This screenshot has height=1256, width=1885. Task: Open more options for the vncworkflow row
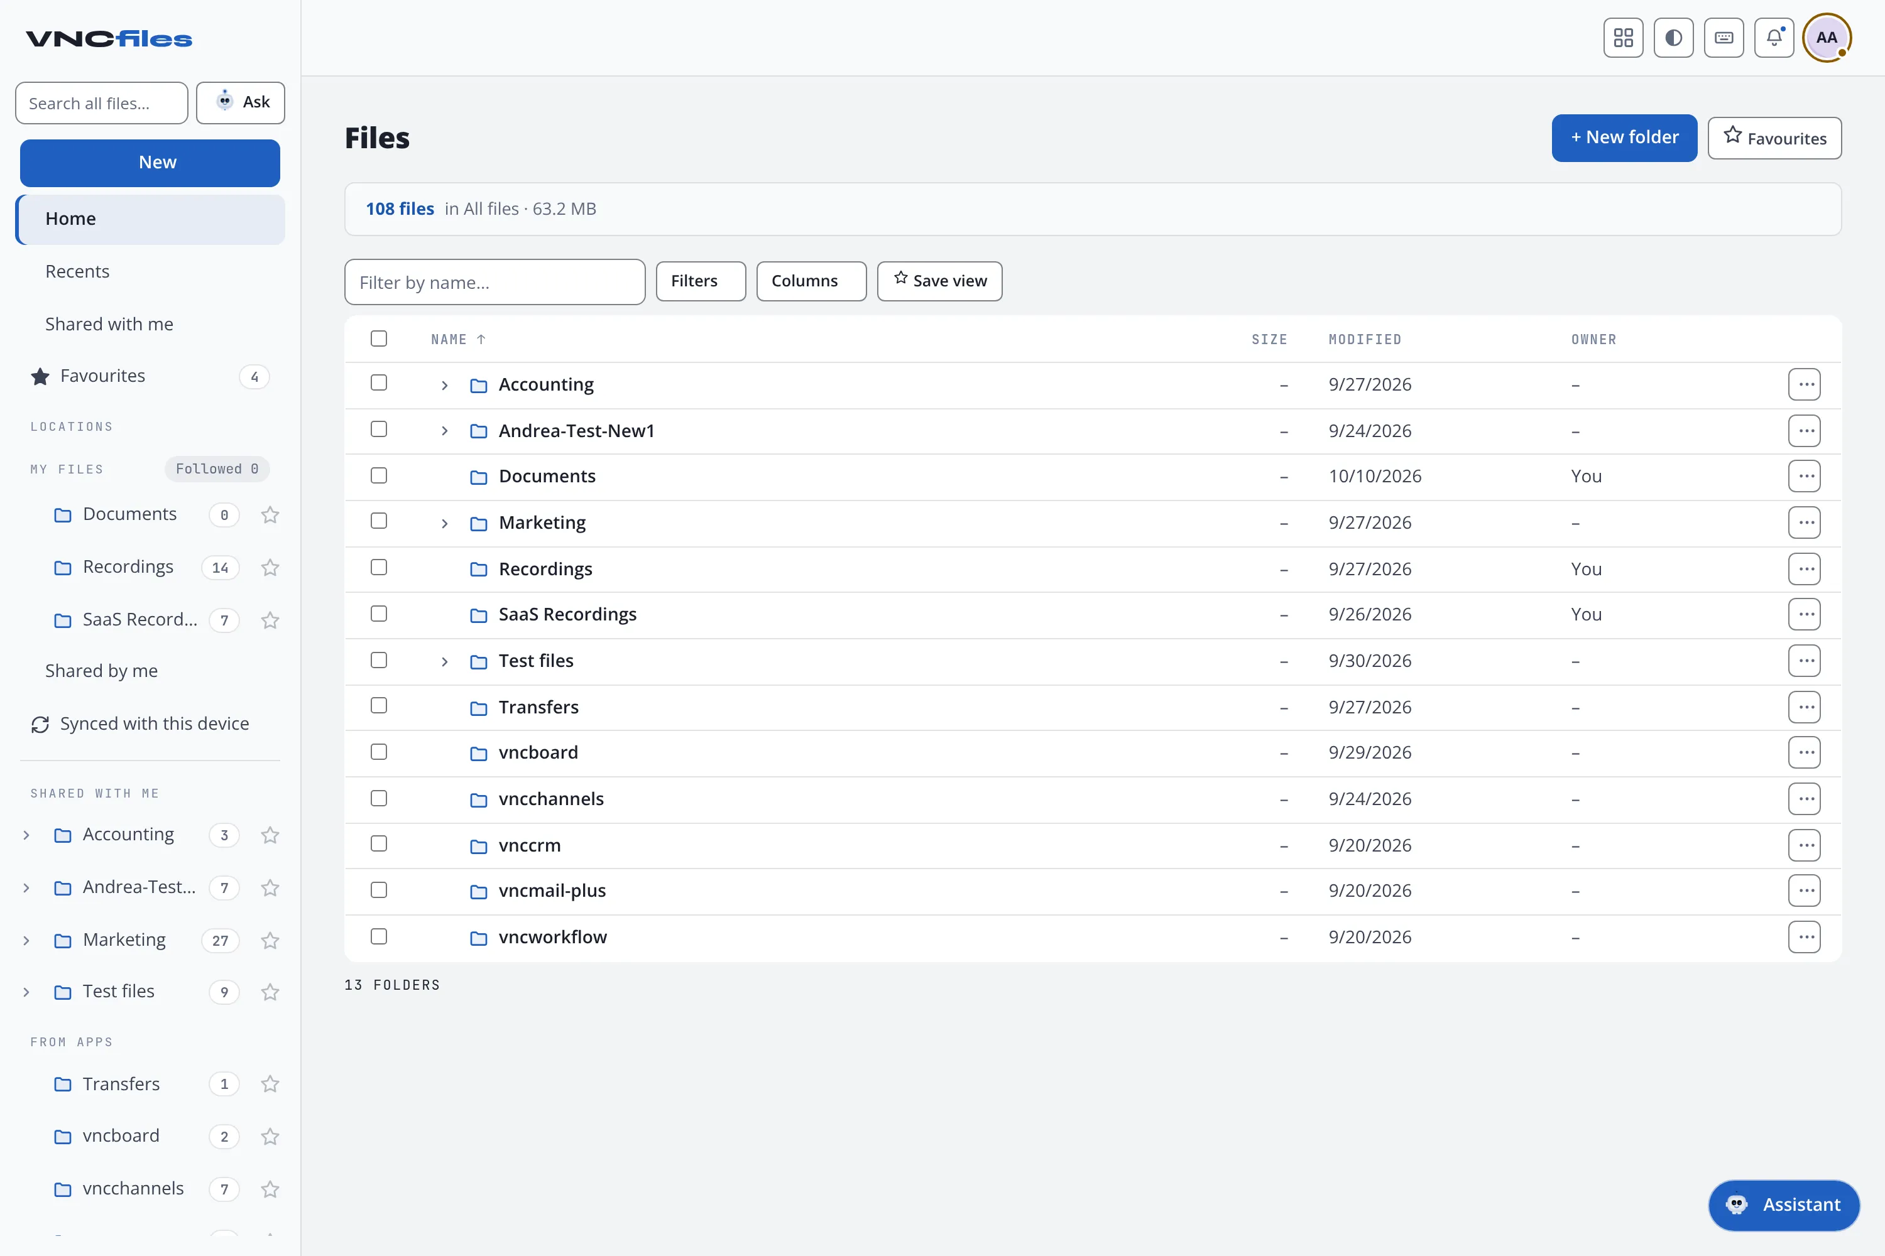tap(1804, 937)
